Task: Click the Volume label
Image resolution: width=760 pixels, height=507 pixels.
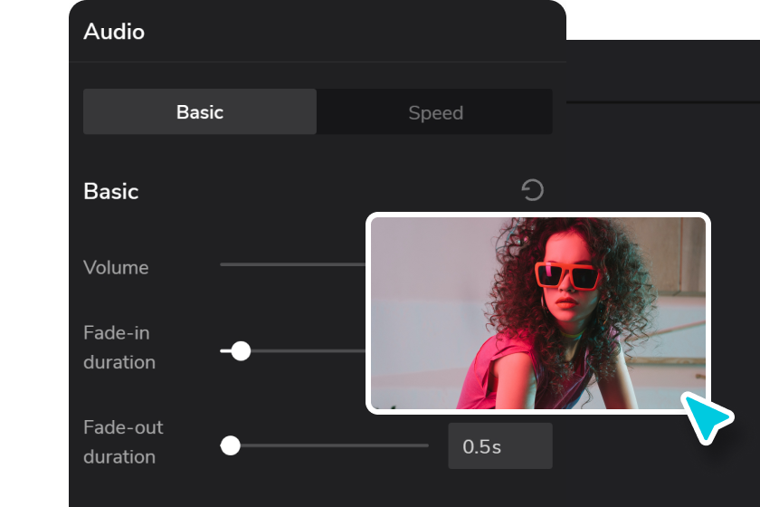Action: point(116,267)
